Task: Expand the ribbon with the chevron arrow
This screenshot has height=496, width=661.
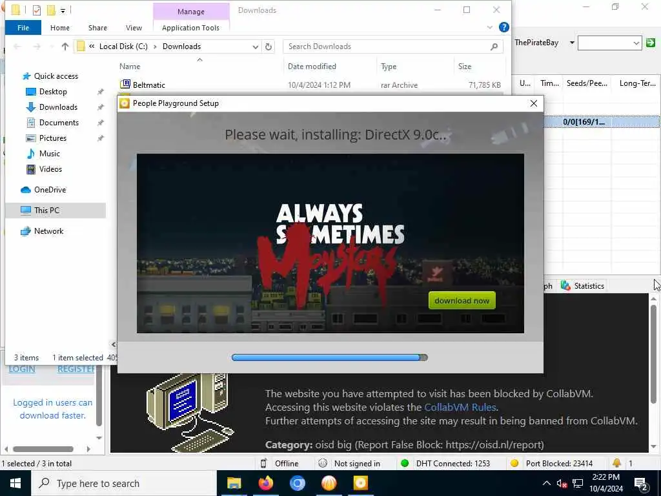Action: pyautogui.click(x=489, y=28)
